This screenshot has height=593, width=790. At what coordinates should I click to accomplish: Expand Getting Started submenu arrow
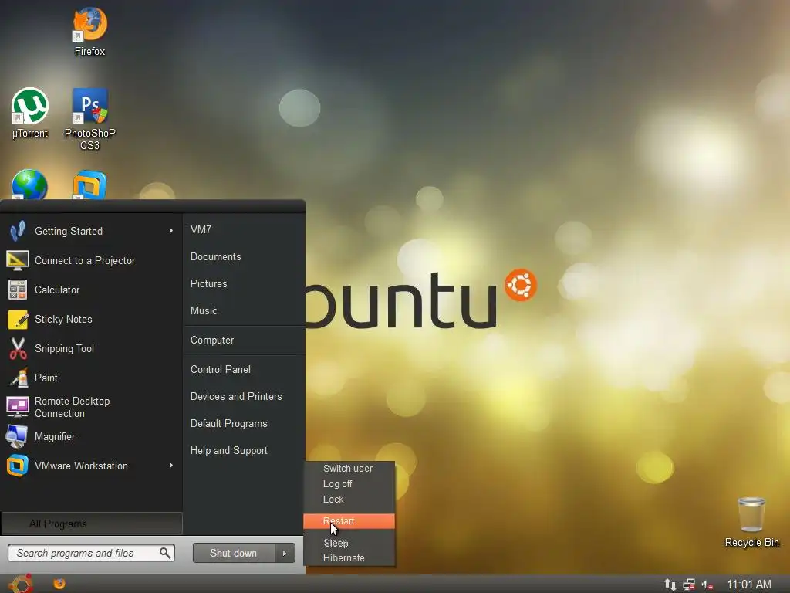tap(171, 231)
